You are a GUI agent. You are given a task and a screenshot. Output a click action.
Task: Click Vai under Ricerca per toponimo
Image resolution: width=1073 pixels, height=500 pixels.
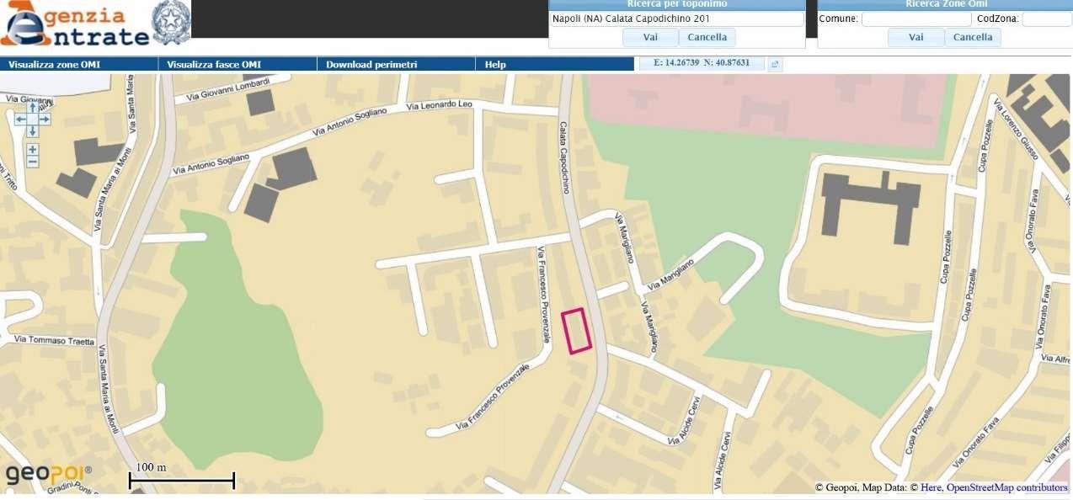click(x=650, y=37)
